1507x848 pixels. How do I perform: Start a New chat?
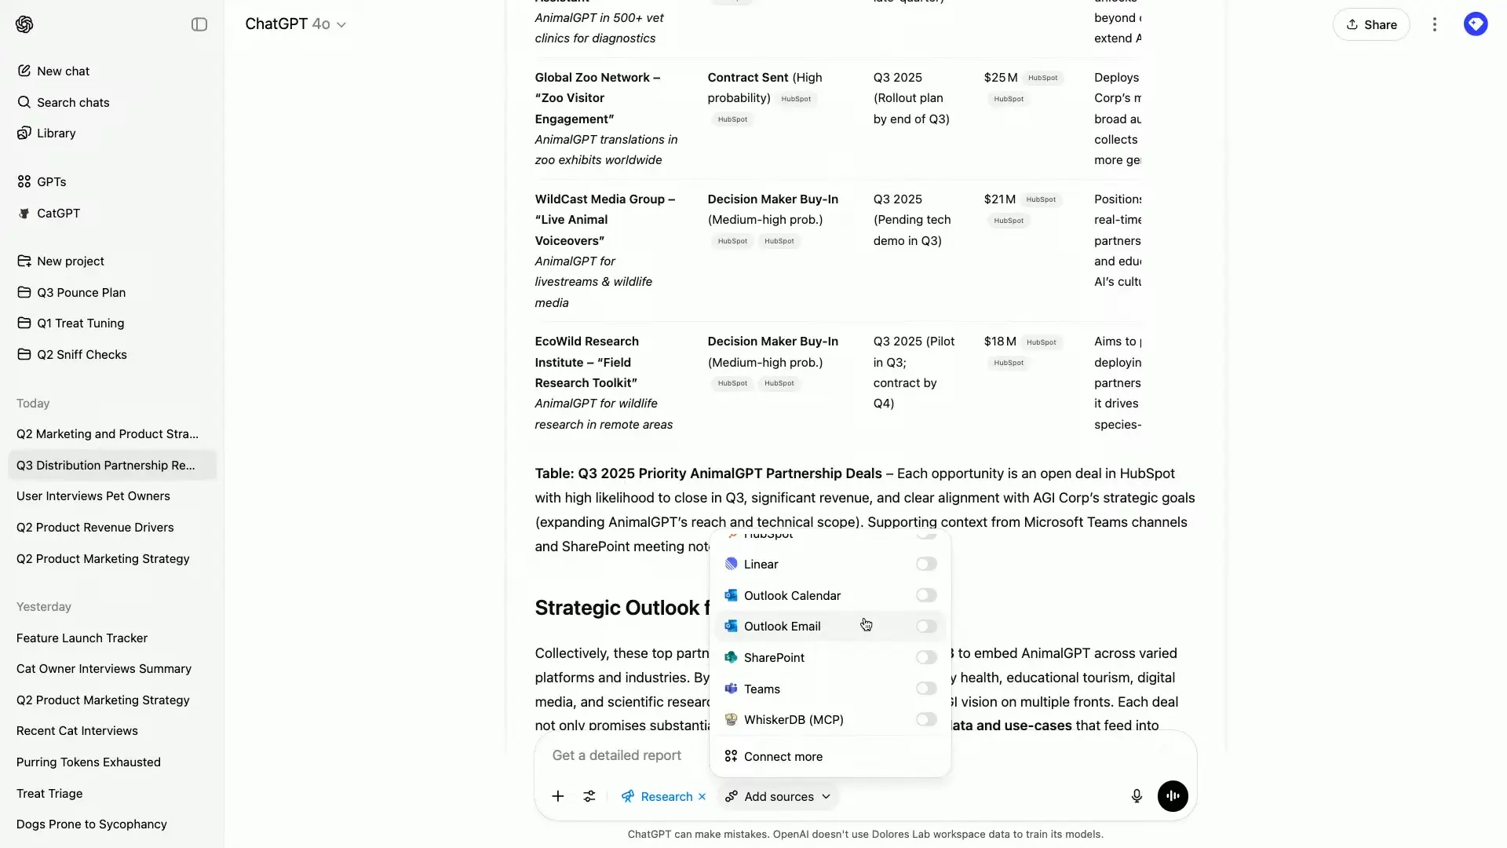pyautogui.click(x=63, y=71)
